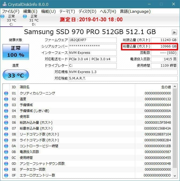Click status orb for コントローラービジー時間 row
Viewport: 180px width, 181px height.
6,146
